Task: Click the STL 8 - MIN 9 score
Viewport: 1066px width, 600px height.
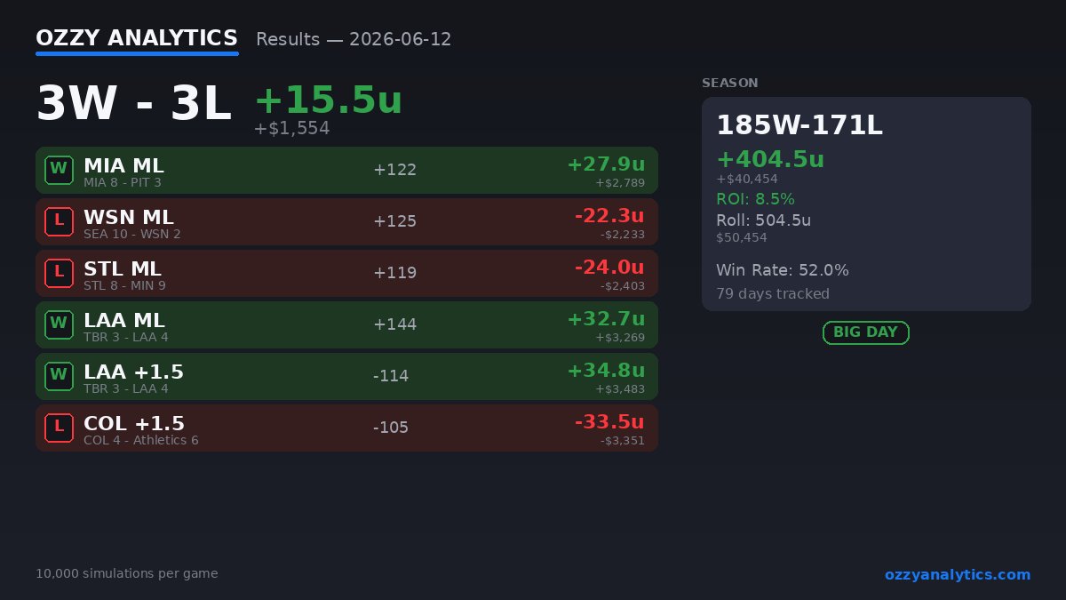Action: click(x=124, y=286)
